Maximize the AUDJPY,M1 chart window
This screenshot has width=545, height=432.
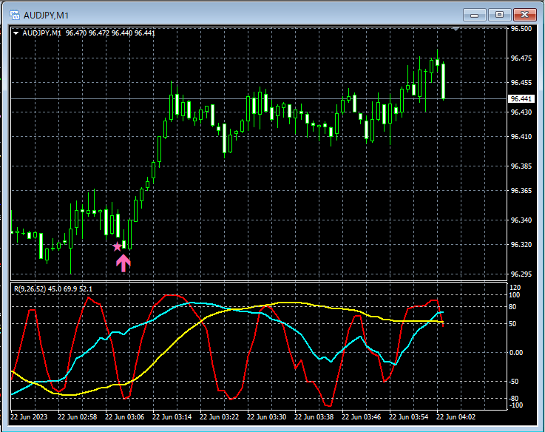(499, 15)
